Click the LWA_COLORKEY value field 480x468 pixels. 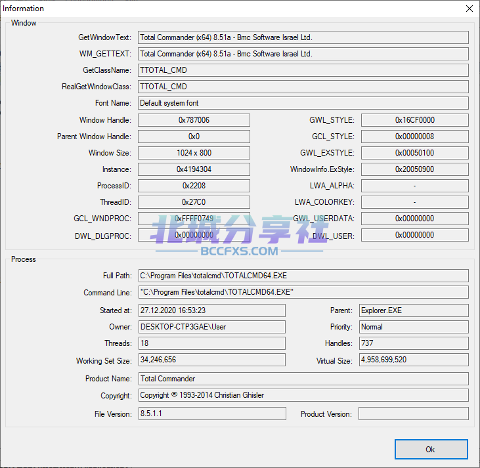[415, 202]
